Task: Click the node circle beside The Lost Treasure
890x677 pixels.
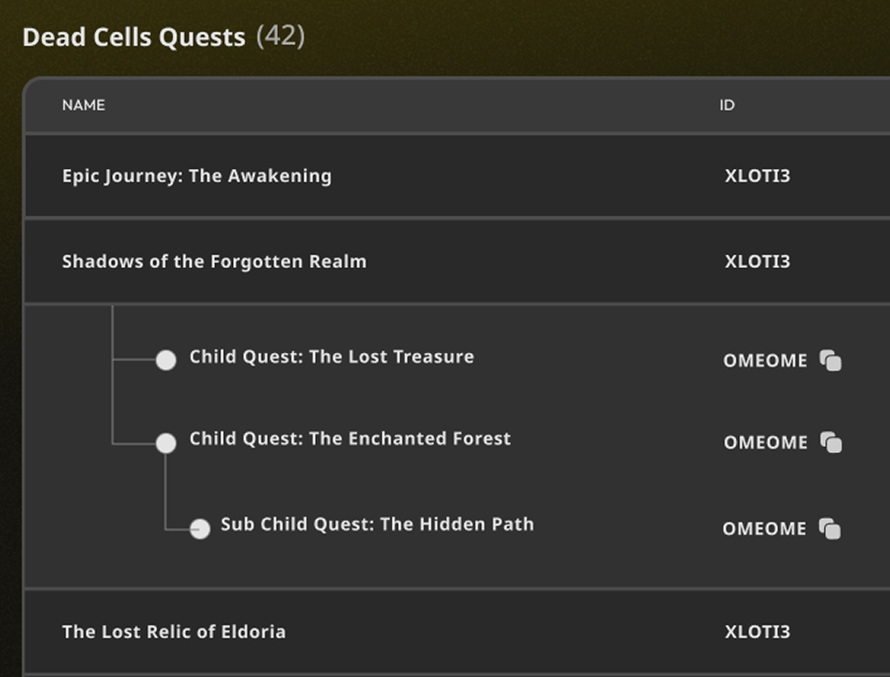Action: tap(166, 359)
